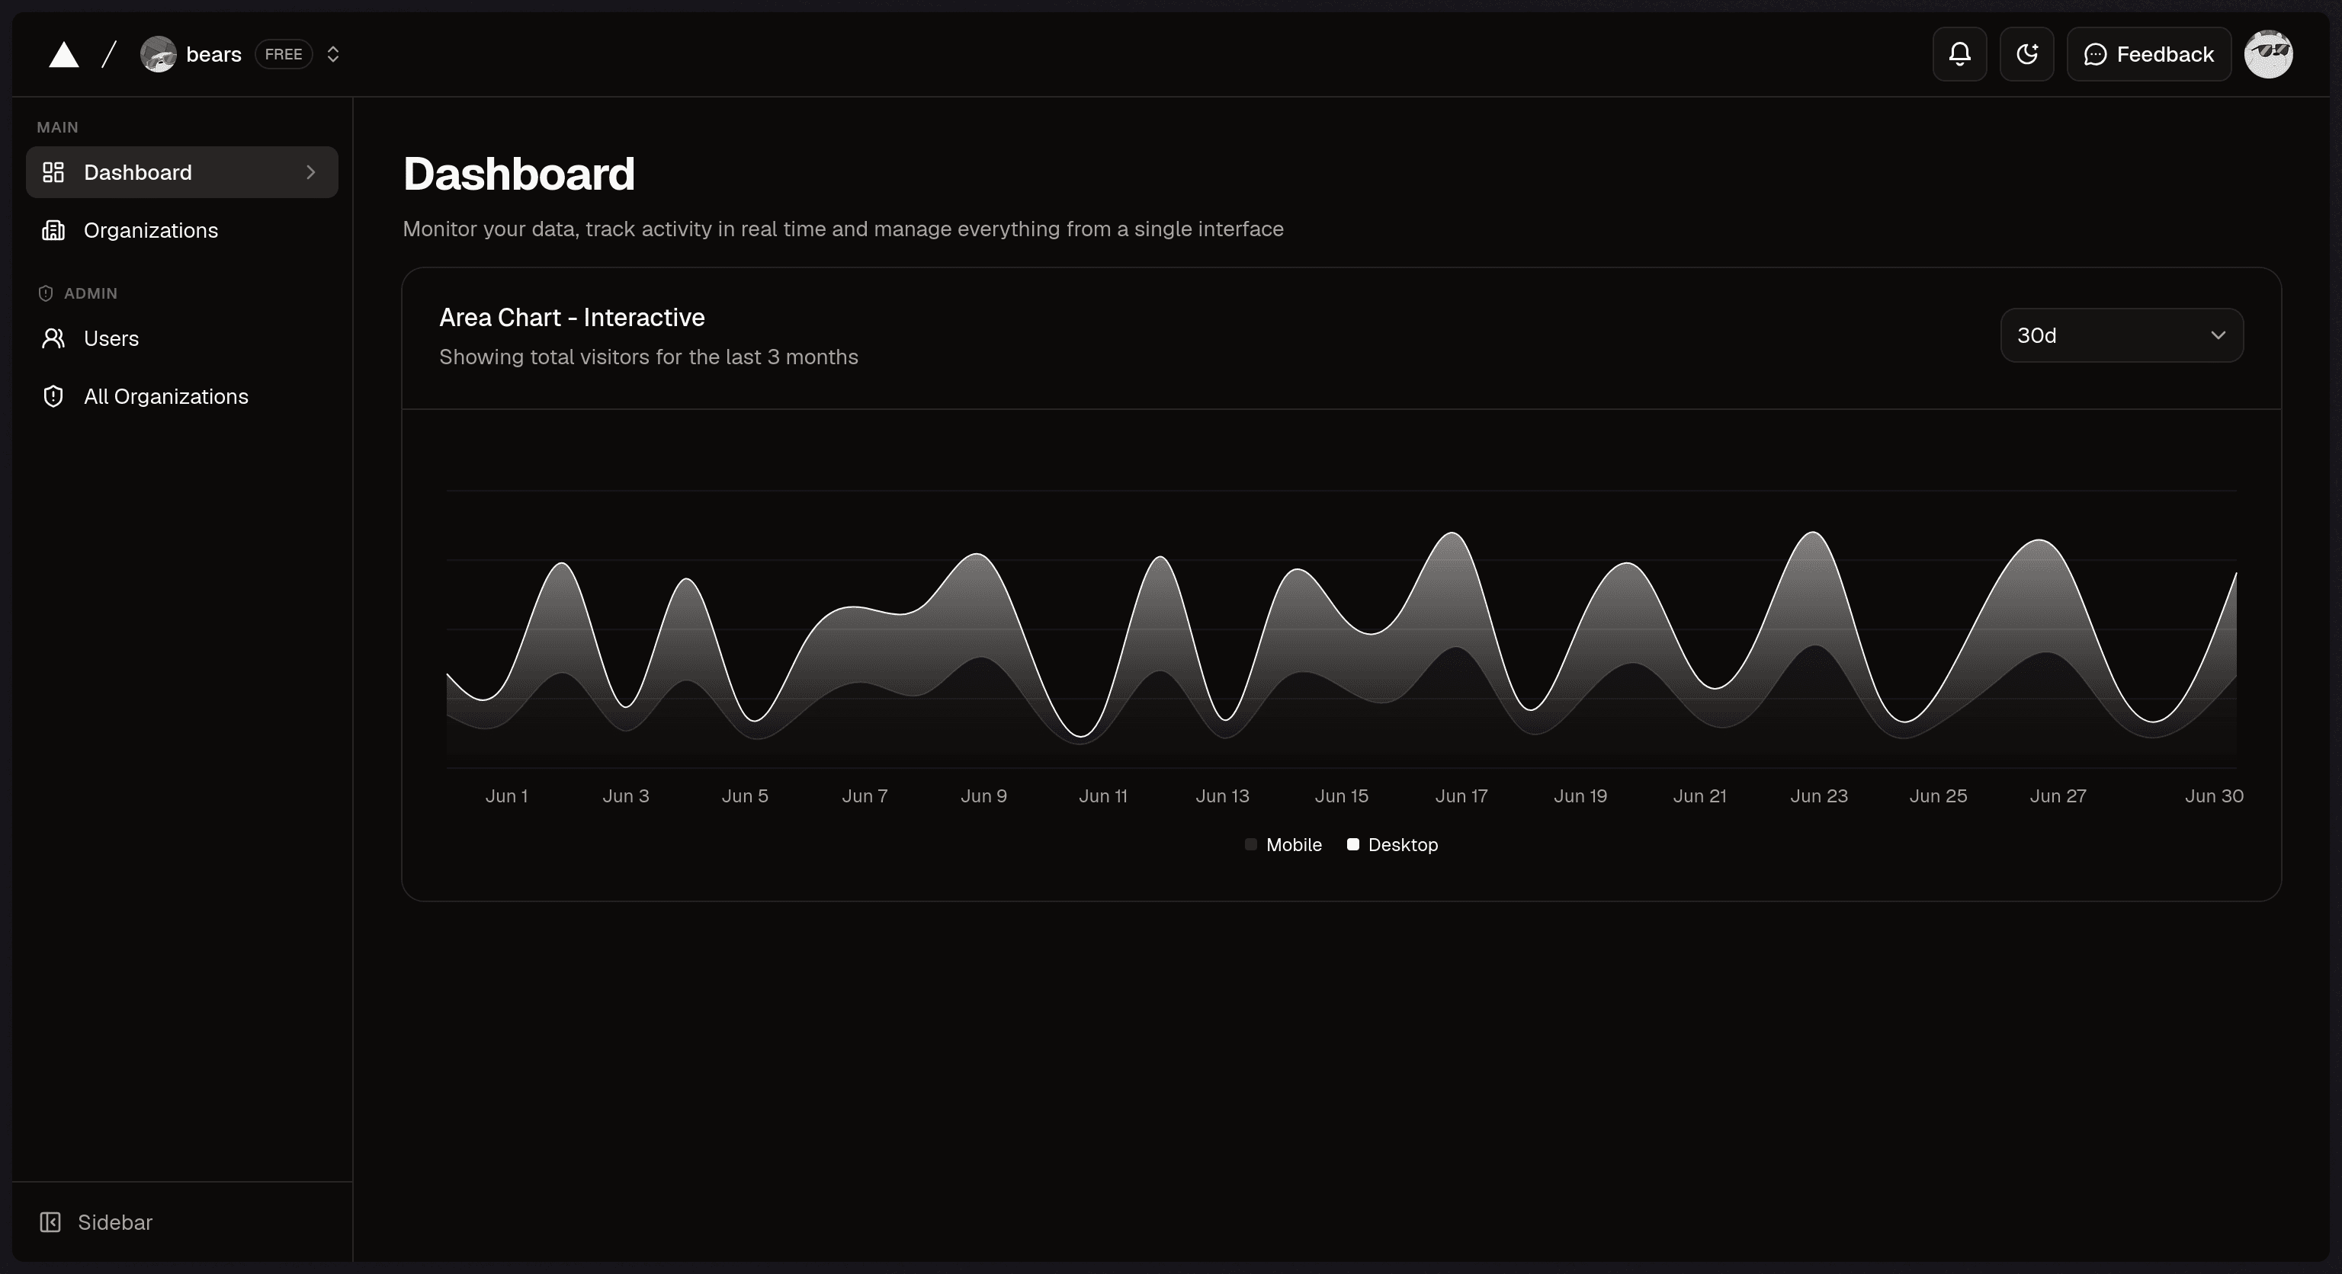Toggle the Desktop series checkbox

click(x=1353, y=845)
